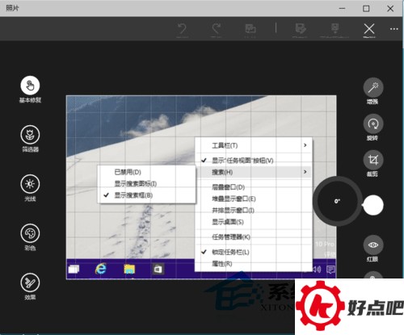The width and height of the screenshot is (404, 335).
Task: Click the compare icon in the top toolbar
Action: (x=250, y=28)
